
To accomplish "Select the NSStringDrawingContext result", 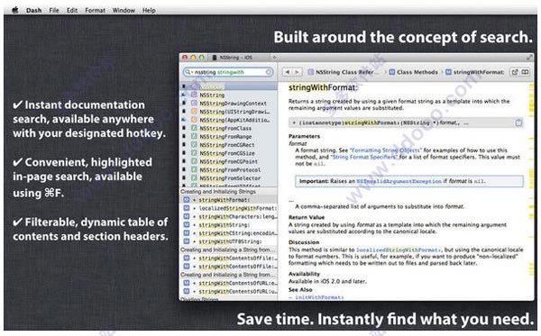I will coord(228,103).
